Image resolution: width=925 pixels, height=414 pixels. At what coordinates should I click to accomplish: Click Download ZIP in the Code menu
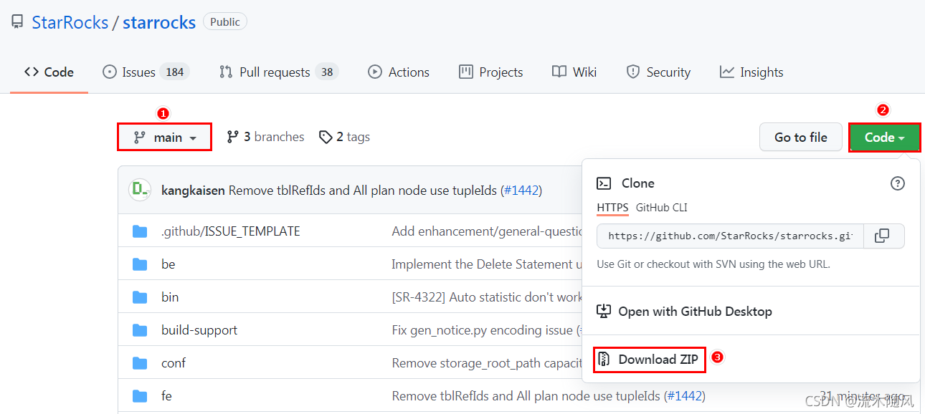[x=649, y=359]
